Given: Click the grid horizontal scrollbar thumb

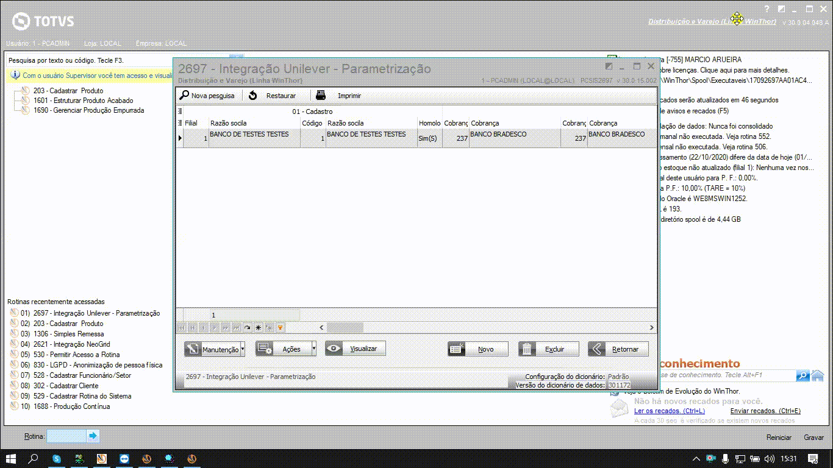Looking at the screenshot, I should click(345, 328).
